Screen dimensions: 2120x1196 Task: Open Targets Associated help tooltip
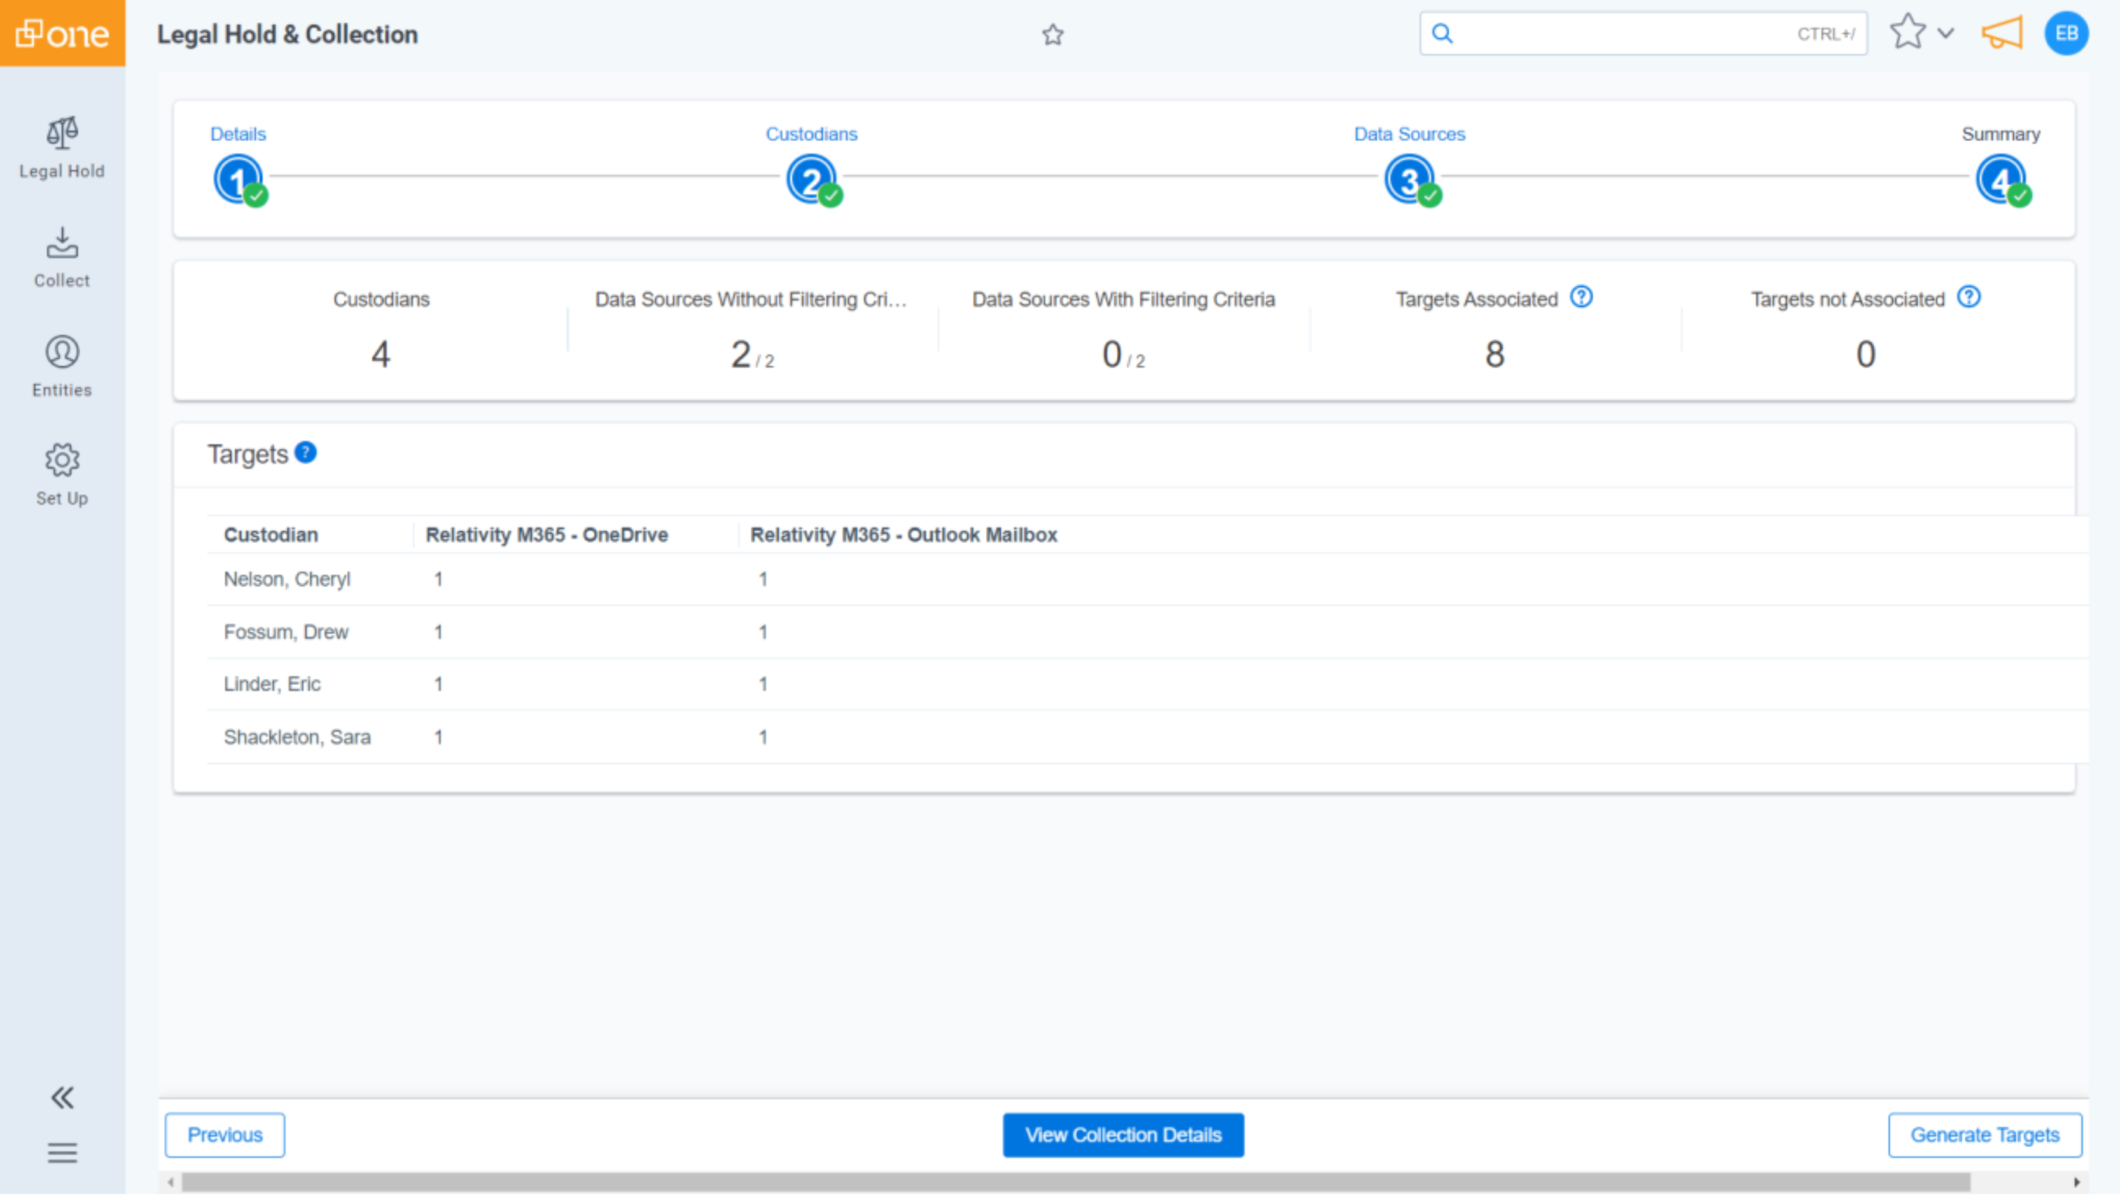coord(1582,297)
